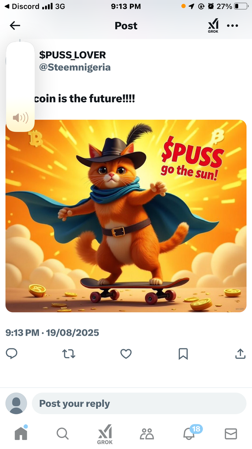
Task: Open the Grok tab in the bottom bar
Action: coord(105,434)
